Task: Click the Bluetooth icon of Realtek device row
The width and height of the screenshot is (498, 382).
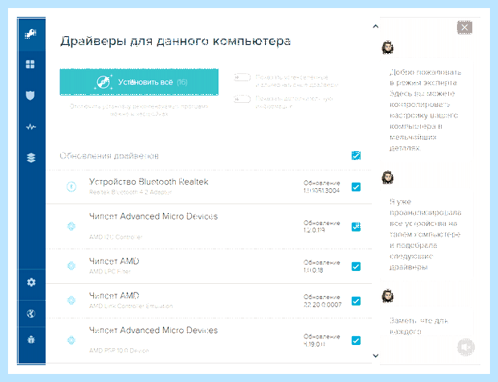Action: (71, 187)
